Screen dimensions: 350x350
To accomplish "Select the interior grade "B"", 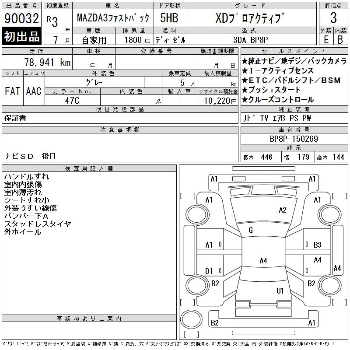I will click(340, 40).
